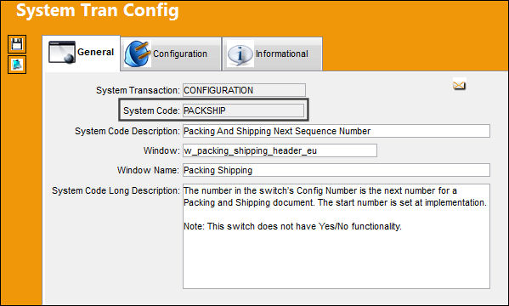Click the Window Name field
This screenshot has width=509, height=306.
coord(337,170)
